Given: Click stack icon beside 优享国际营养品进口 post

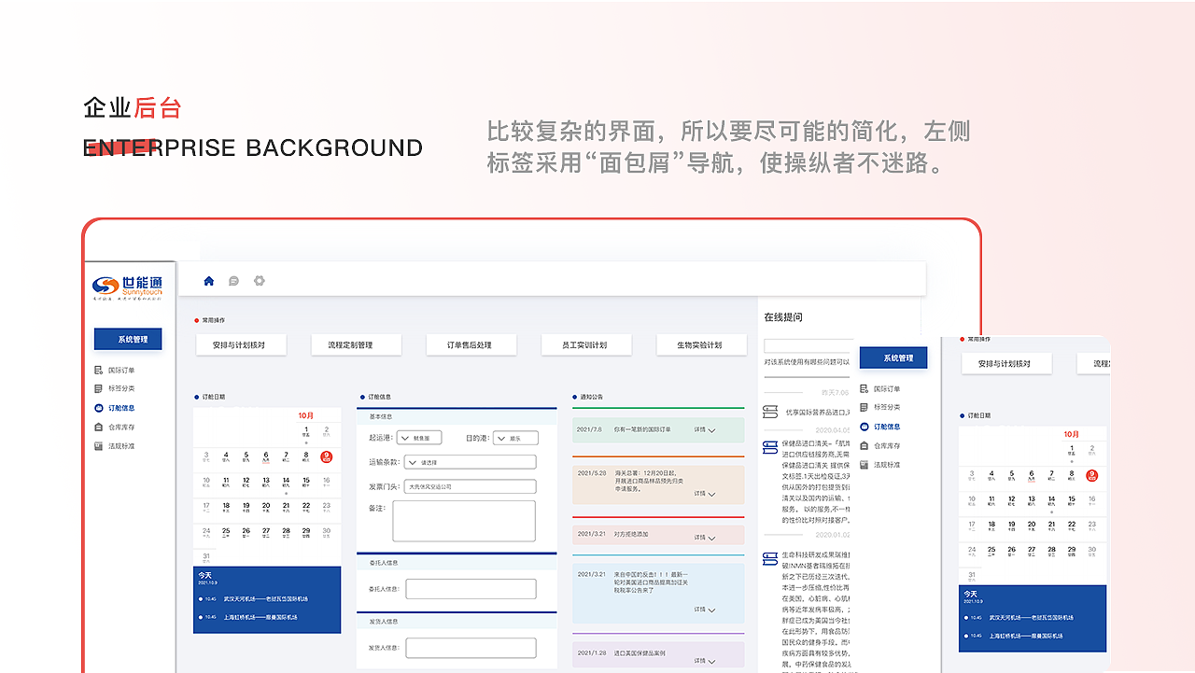Looking at the screenshot, I should [x=770, y=412].
